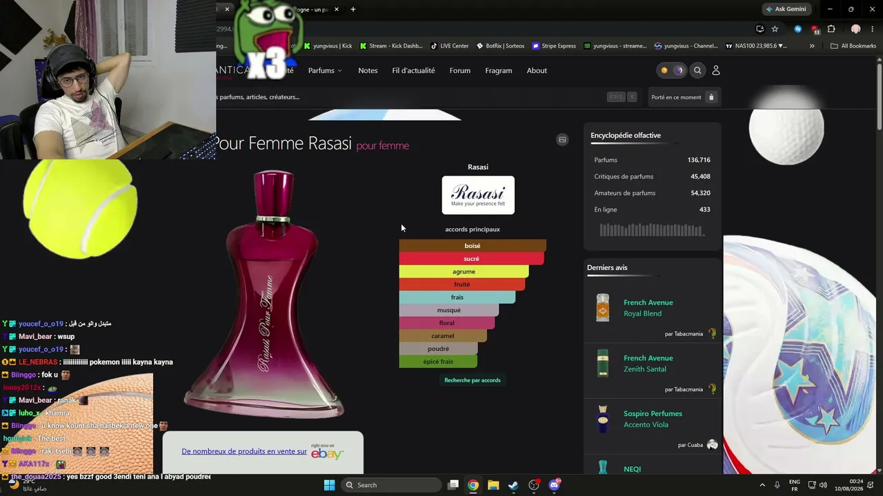This screenshot has height=496, width=883.
Task: Open the Stripe Express bookmark
Action: pos(554,46)
